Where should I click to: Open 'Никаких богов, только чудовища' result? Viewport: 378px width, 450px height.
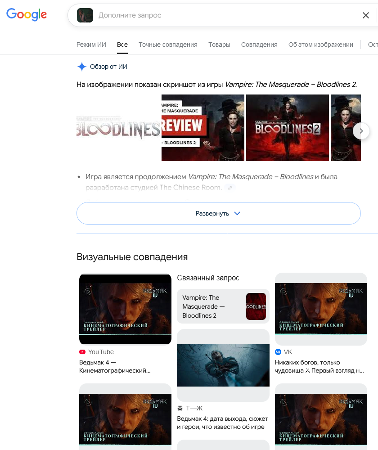pos(319,366)
